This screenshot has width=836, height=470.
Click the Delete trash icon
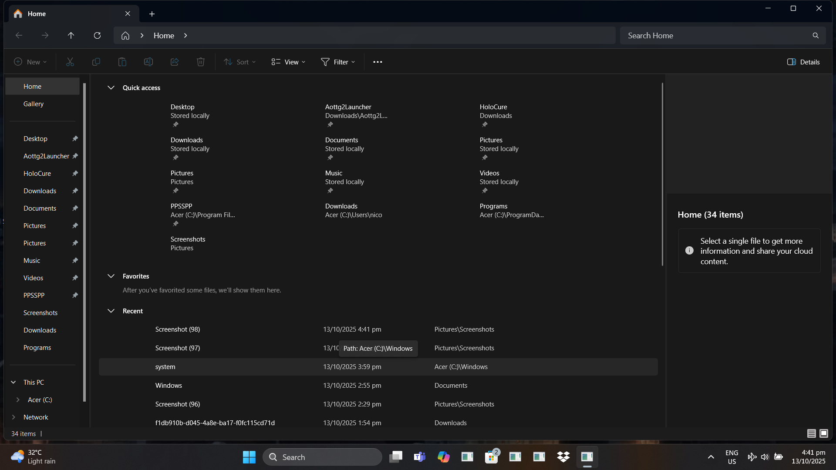(x=201, y=62)
